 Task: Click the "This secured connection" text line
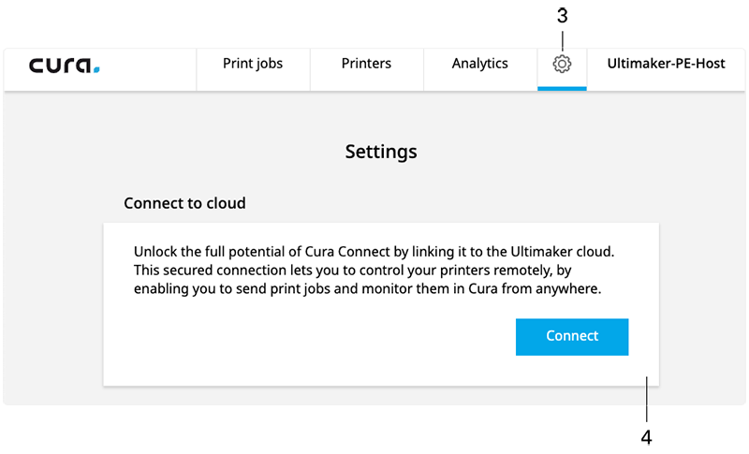point(373,271)
